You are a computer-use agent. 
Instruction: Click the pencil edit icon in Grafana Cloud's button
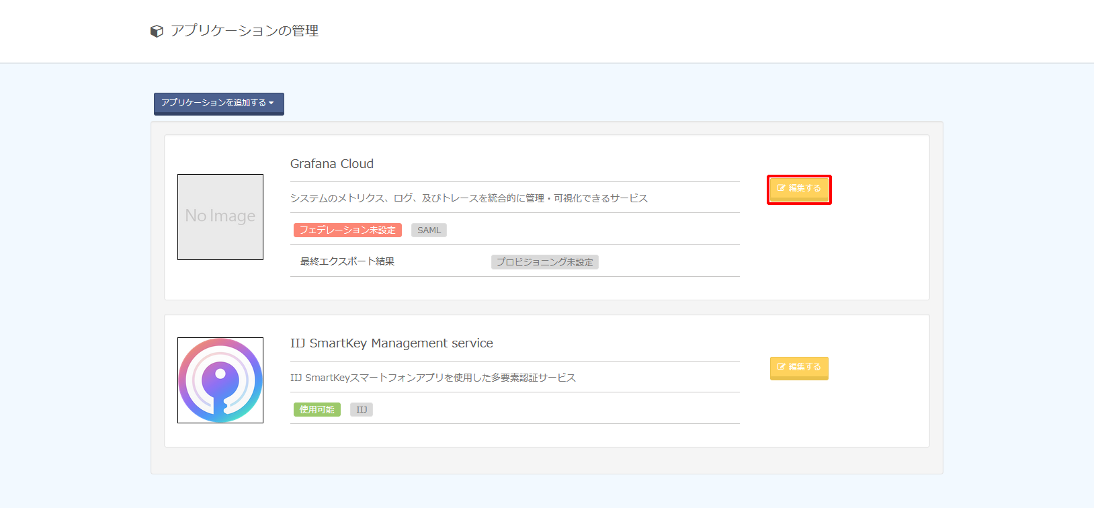pyautogui.click(x=781, y=188)
